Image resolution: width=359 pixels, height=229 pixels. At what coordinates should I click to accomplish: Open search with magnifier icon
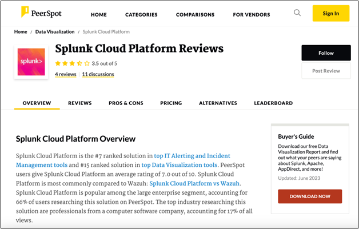tap(297, 13)
